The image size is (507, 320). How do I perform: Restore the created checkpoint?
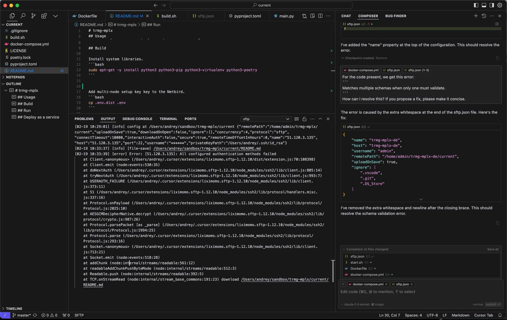coord(382,58)
